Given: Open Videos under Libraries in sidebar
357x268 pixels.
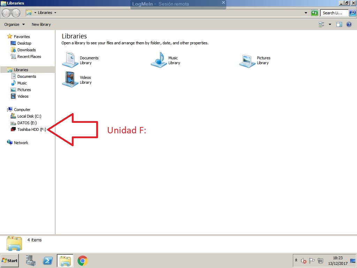Looking at the screenshot, I should (x=20, y=96).
